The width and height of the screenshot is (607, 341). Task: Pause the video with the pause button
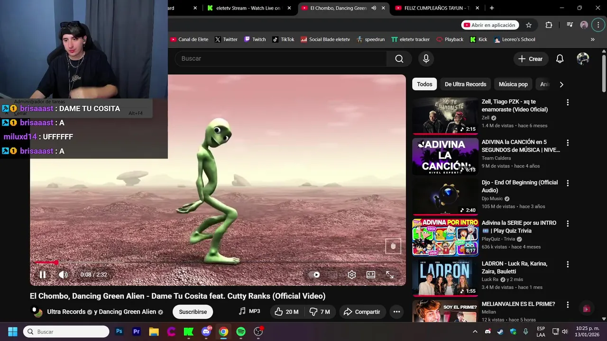[43, 275]
